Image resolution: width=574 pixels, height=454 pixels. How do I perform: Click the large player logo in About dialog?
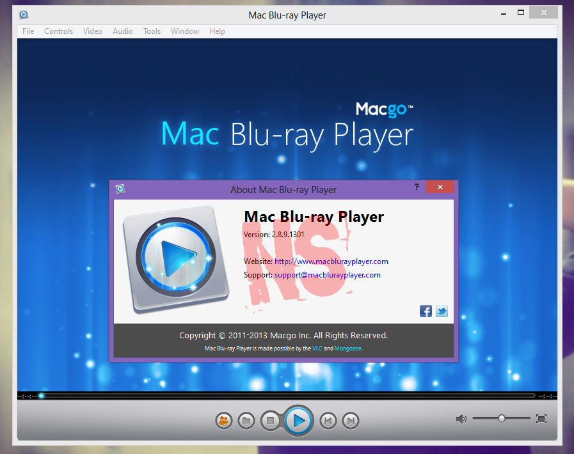click(176, 260)
